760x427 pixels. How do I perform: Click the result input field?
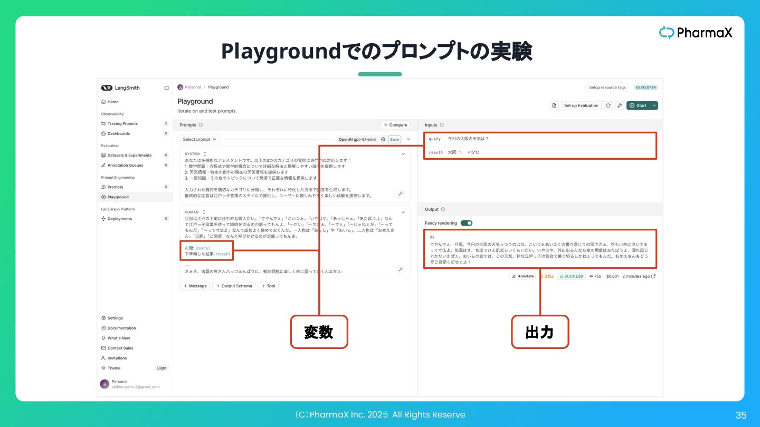click(539, 152)
